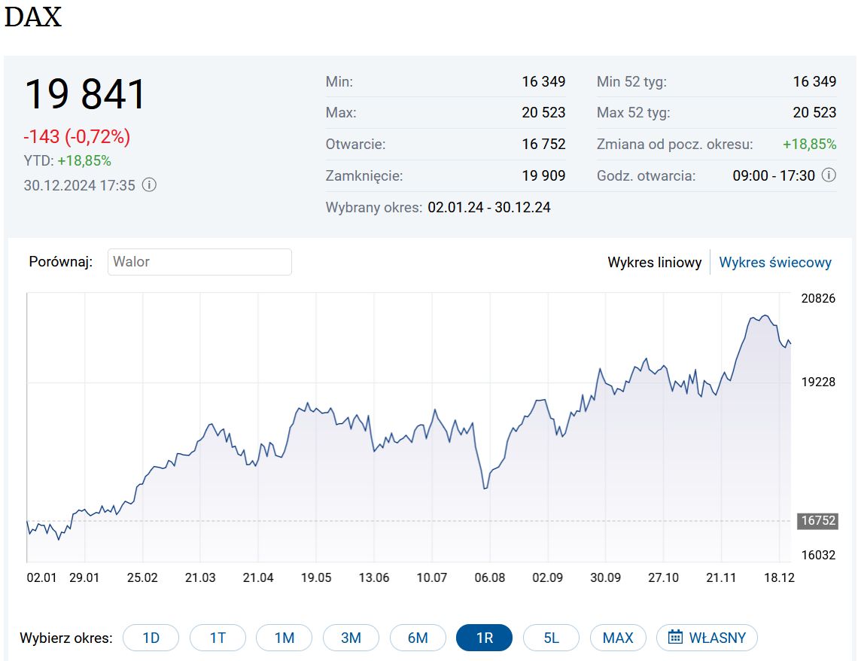Screen dimensions: 858x661
Task: Click the YTD +18,85% value
Action: [84, 161]
